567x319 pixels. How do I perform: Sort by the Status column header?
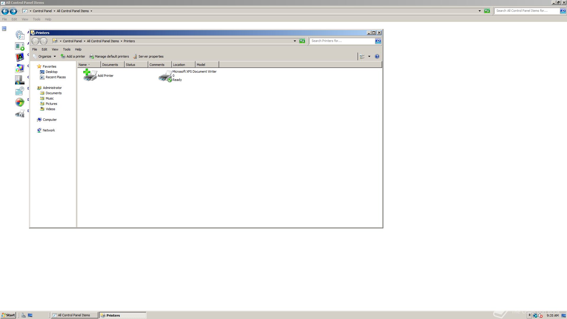[136, 65]
